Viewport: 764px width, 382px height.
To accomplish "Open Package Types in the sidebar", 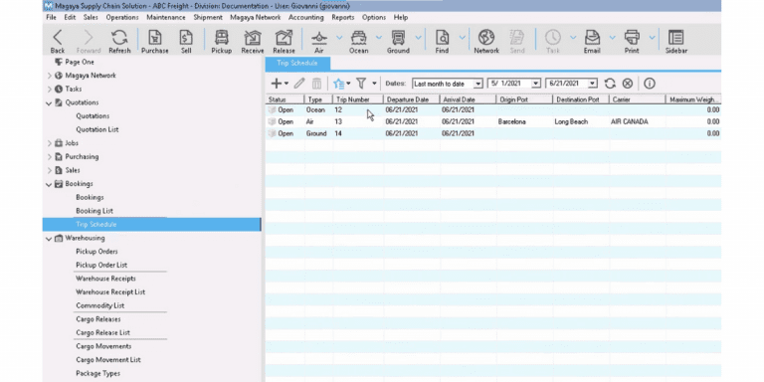I will 97,373.
